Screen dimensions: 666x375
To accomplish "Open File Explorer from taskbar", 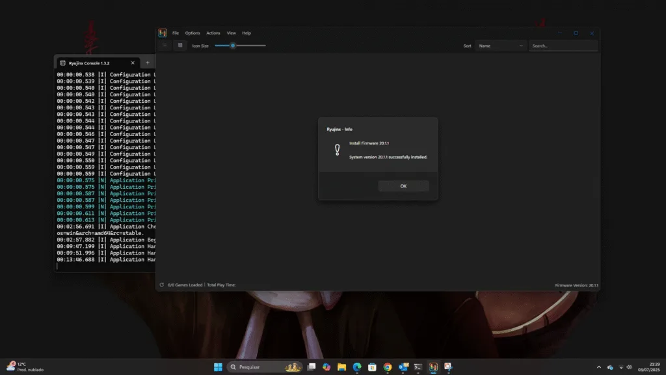I will [341, 367].
